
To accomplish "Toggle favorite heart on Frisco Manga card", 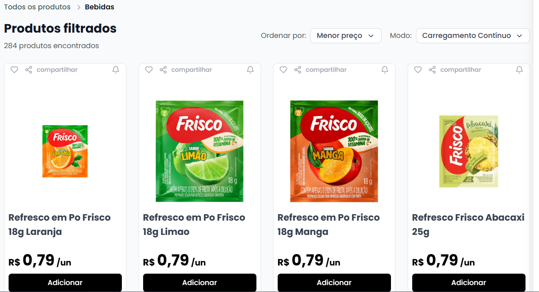I will (x=283, y=70).
